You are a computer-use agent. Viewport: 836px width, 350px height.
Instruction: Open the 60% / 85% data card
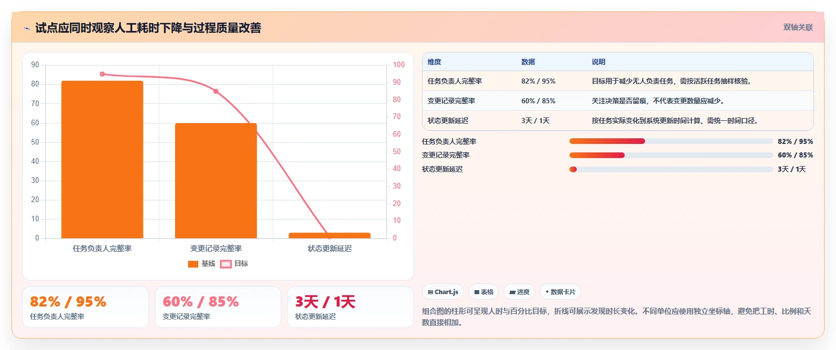(x=218, y=307)
